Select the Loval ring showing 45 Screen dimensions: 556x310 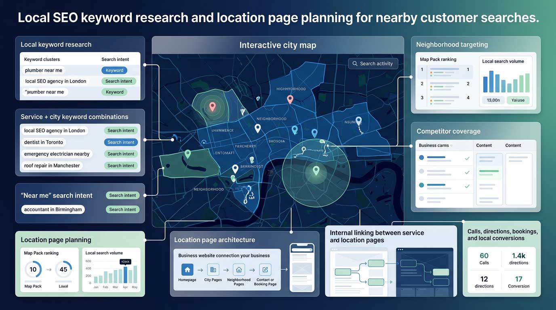63,269
